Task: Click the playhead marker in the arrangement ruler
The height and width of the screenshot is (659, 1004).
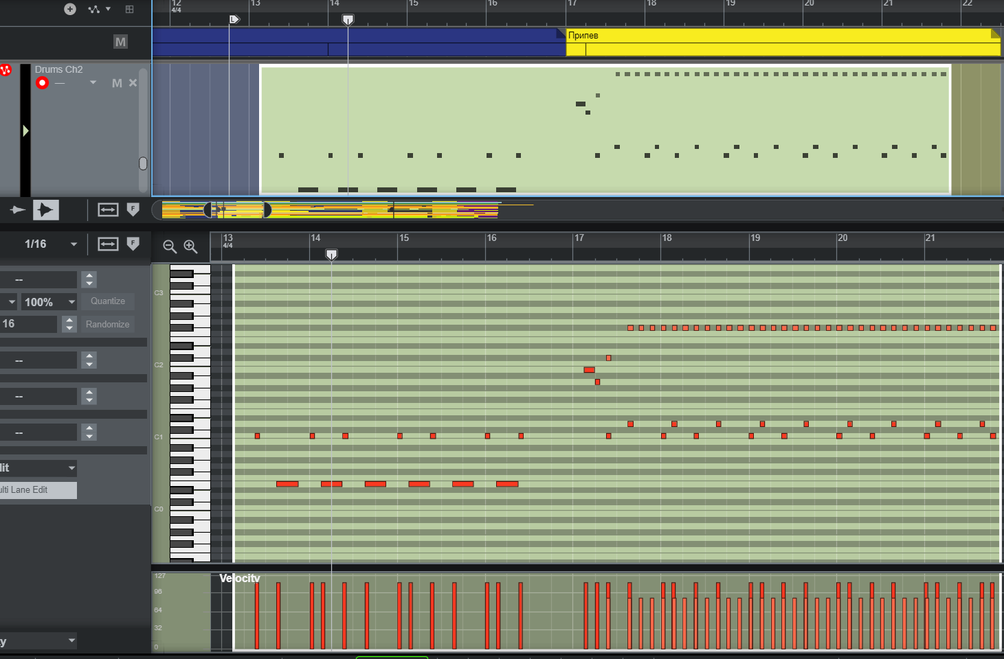Action: [x=348, y=19]
